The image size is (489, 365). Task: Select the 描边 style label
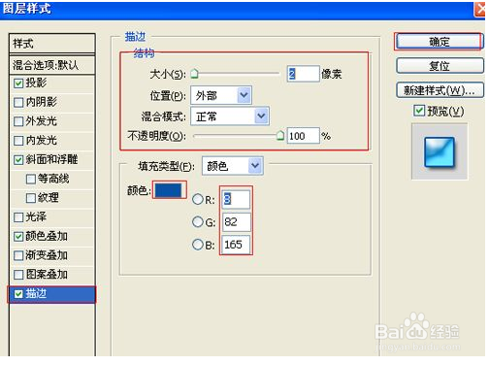pos(36,293)
